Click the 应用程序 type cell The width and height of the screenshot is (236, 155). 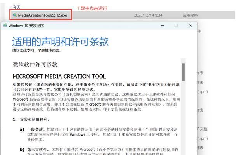click(x=190, y=15)
